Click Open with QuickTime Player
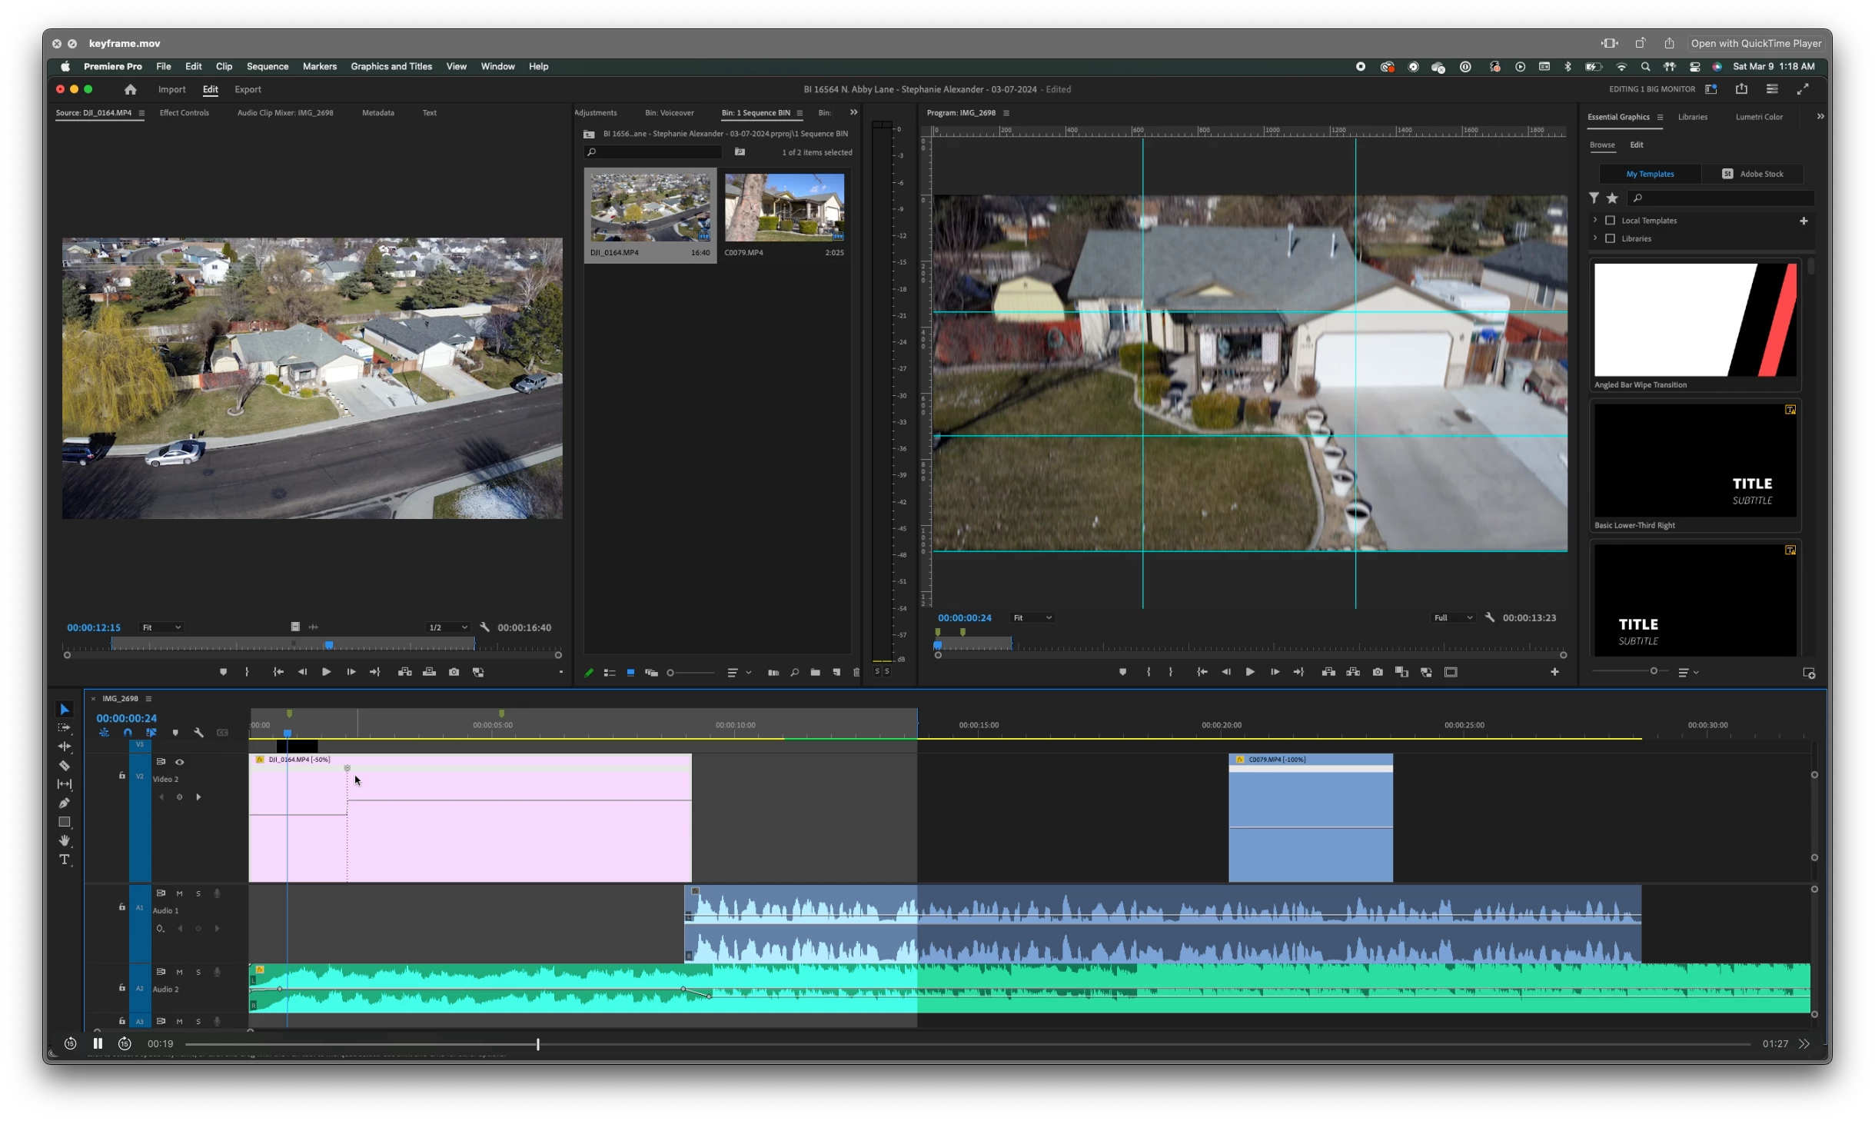 coord(1755,43)
